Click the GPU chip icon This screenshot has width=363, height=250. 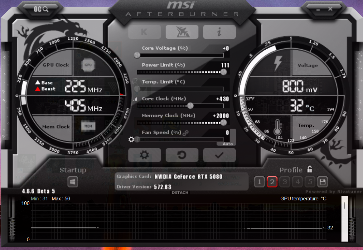pyautogui.click(x=88, y=65)
